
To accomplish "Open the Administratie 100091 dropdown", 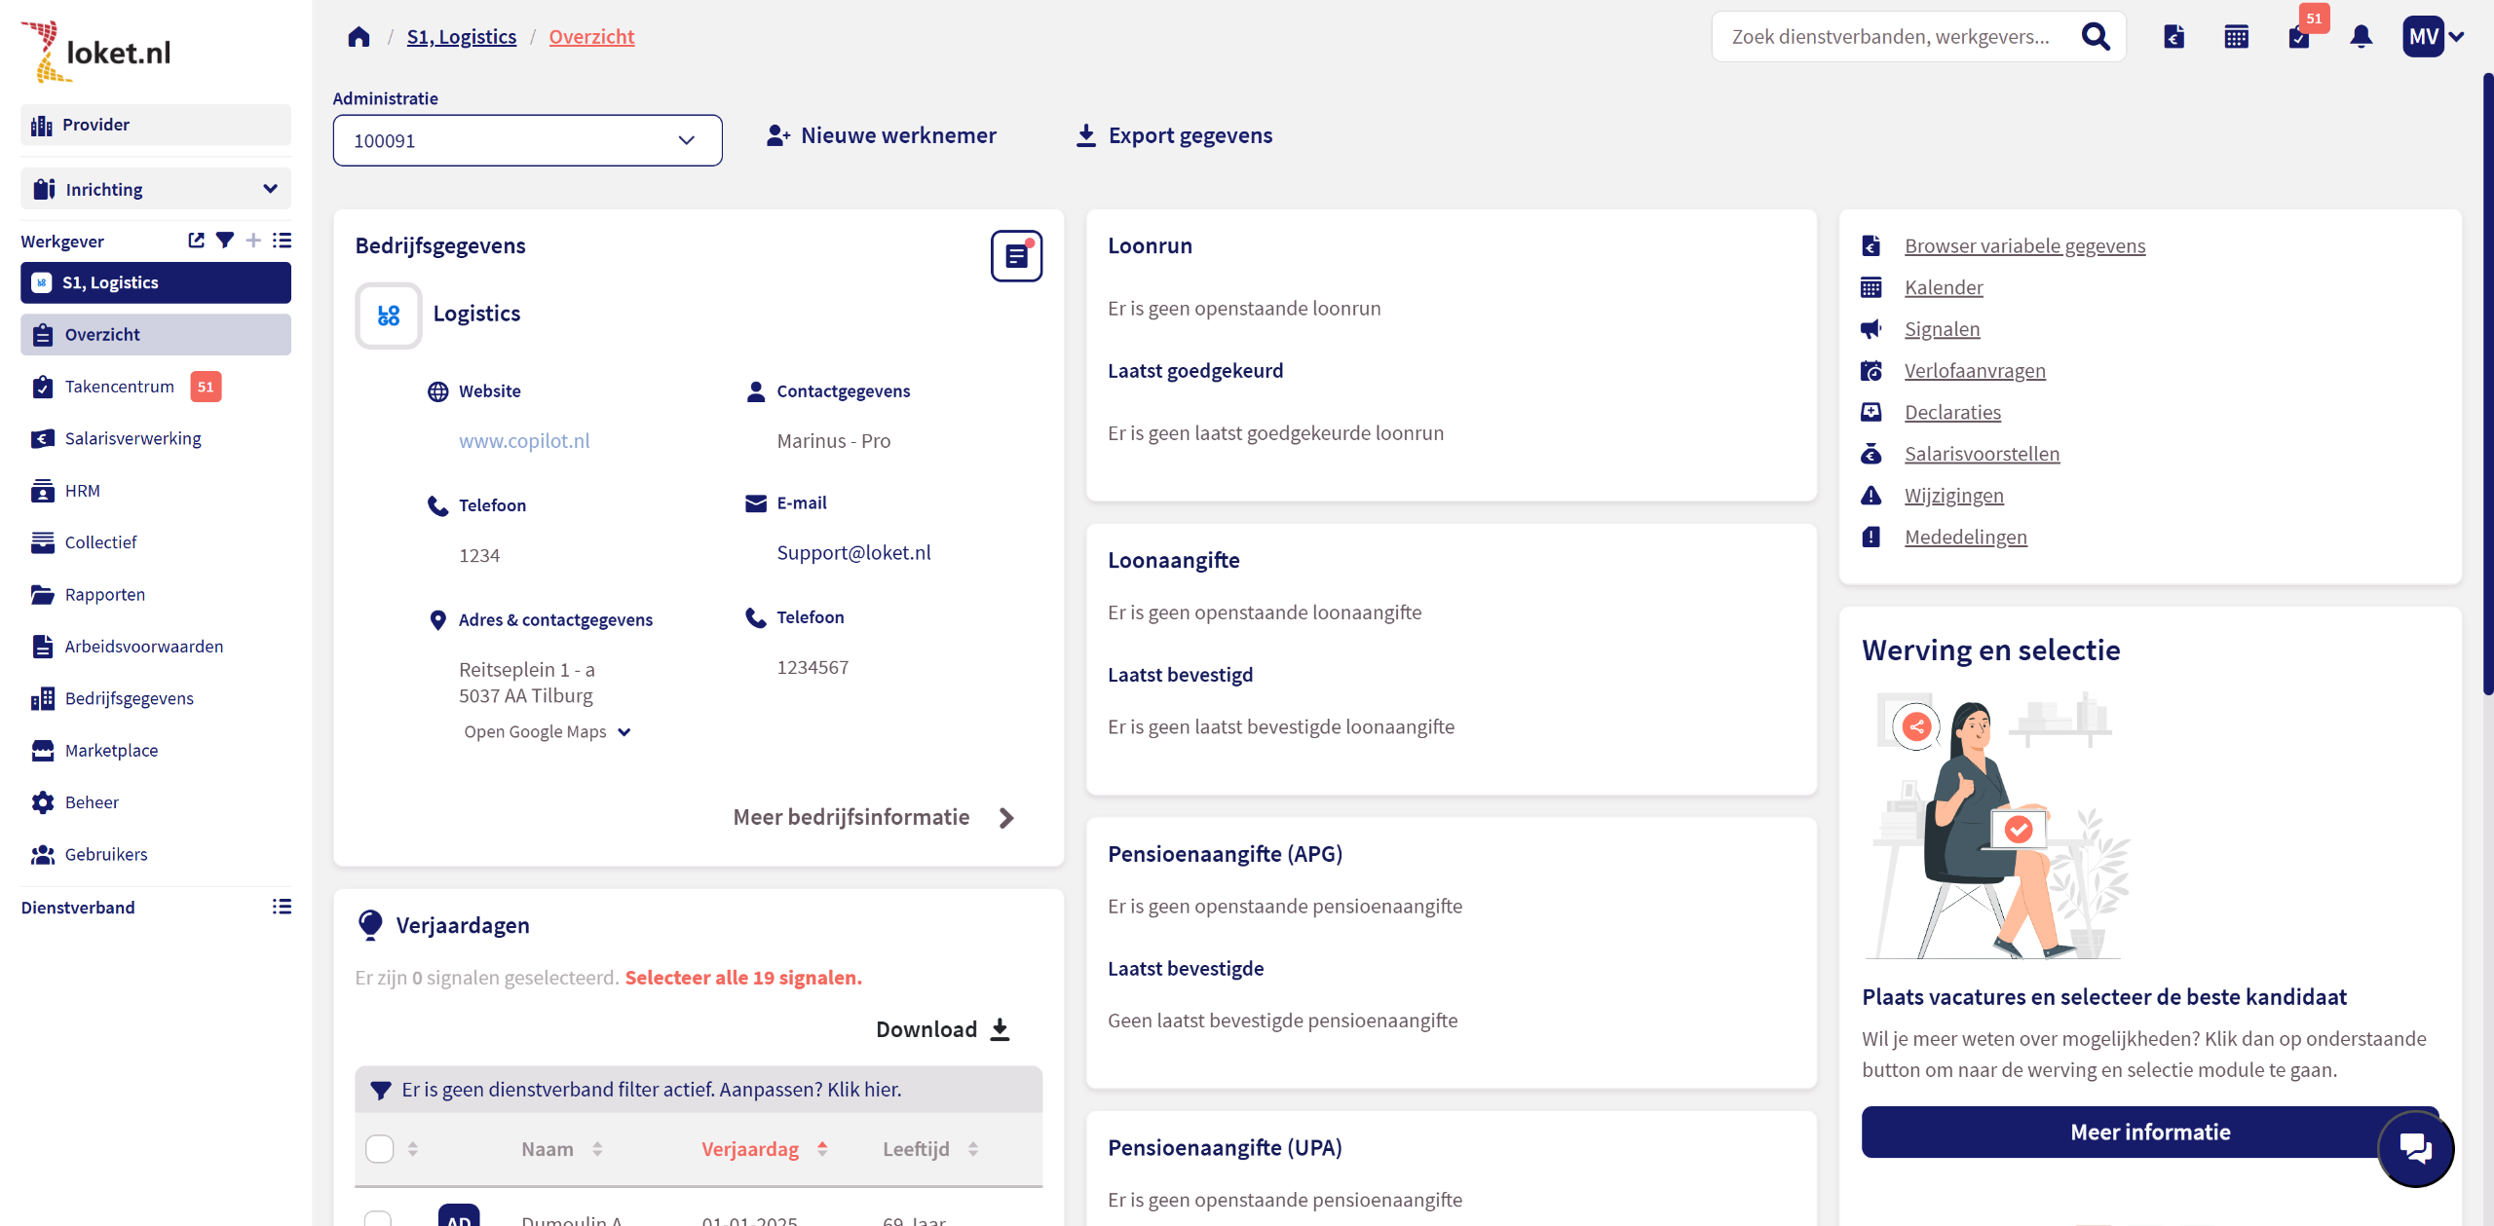I will pyautogui.click(x=527, y=140).
